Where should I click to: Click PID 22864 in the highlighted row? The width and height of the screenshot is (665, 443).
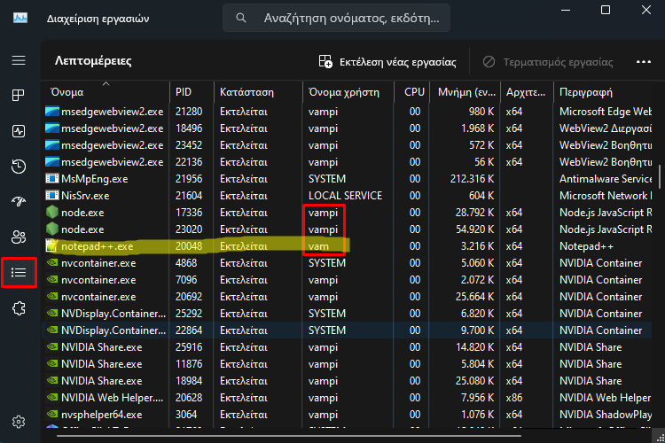[x=189, y=330]
